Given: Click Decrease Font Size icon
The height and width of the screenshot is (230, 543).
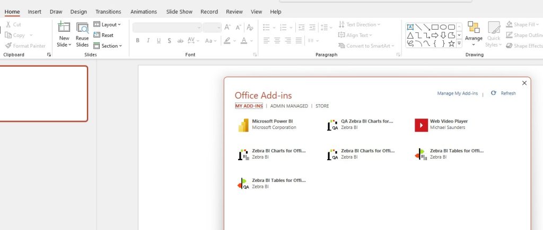Looking at the screenshot, I should click(239, 27).
